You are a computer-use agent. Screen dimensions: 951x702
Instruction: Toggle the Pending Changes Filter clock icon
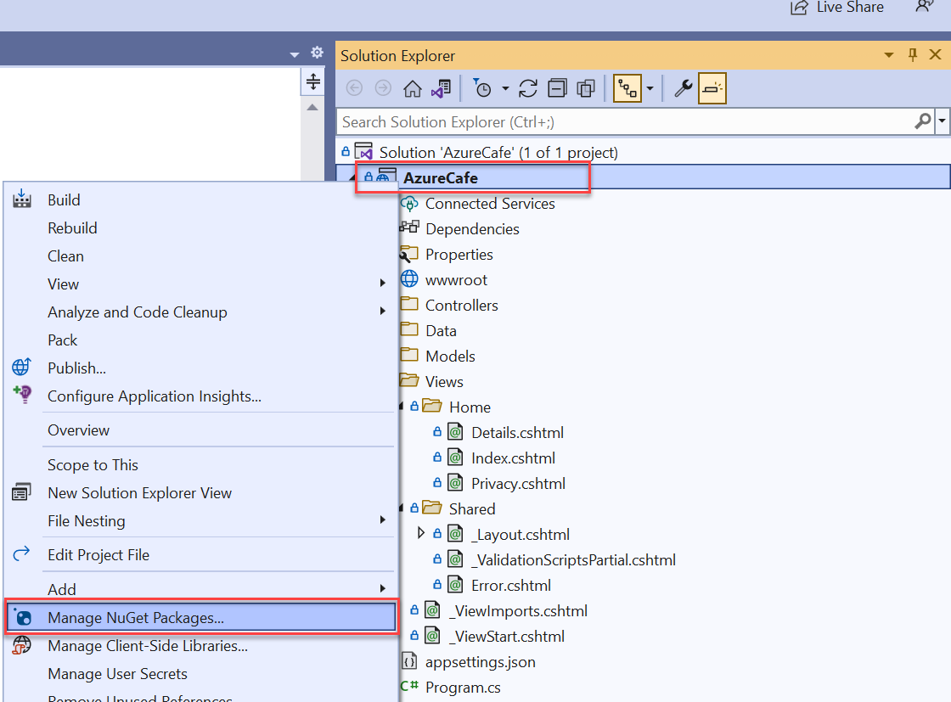(483, 88)
